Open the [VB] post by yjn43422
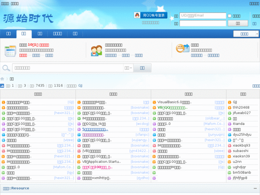 tap(92, 151)
